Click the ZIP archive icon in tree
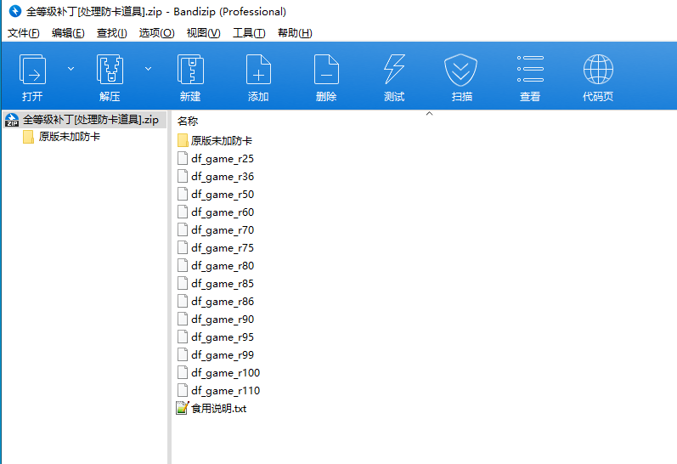 tap(12, 120)
